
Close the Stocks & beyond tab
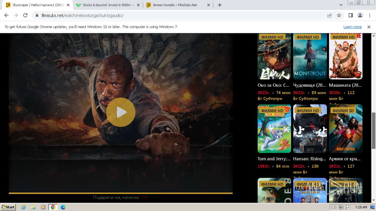pos(138,5)
